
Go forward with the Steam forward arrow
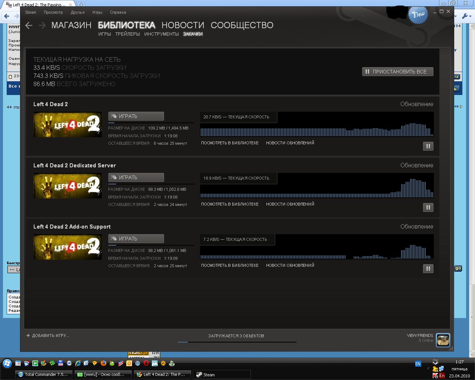click(x=42, y=25)
